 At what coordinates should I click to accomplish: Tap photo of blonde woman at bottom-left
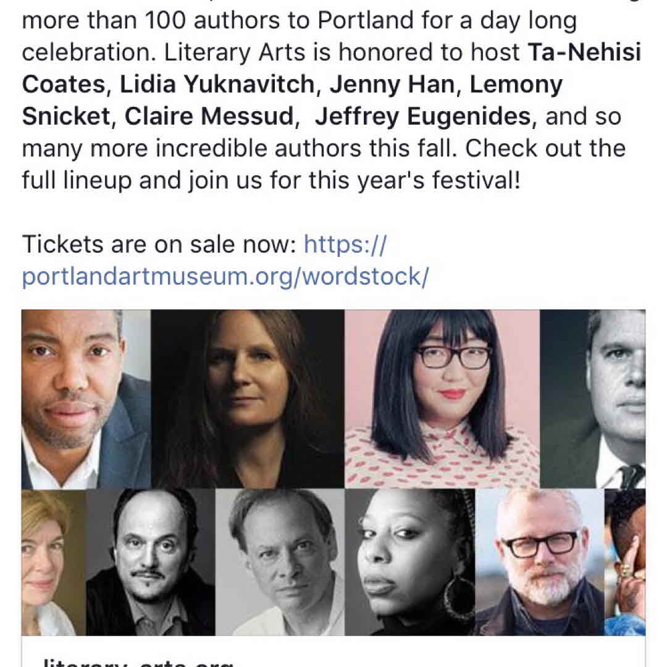53,562
